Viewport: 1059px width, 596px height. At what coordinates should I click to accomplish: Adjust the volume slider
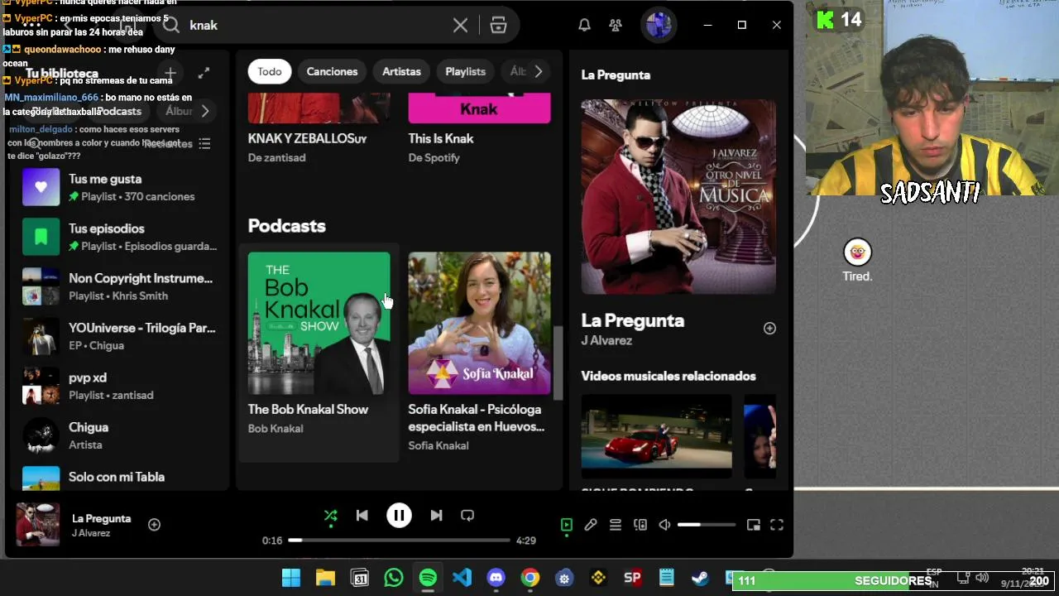(707, 525)
